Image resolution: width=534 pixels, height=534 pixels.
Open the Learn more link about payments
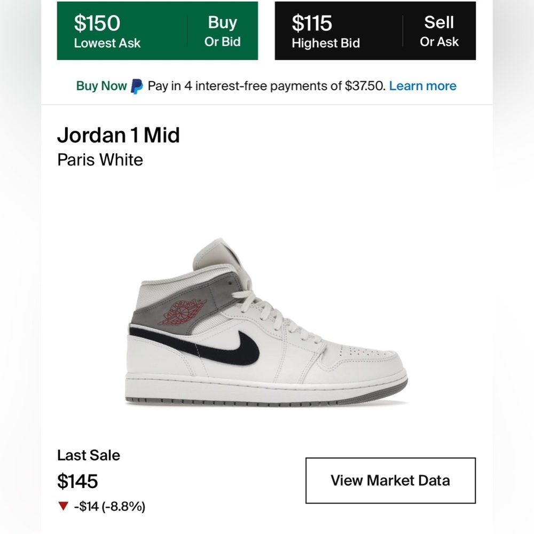coord(422,85)
